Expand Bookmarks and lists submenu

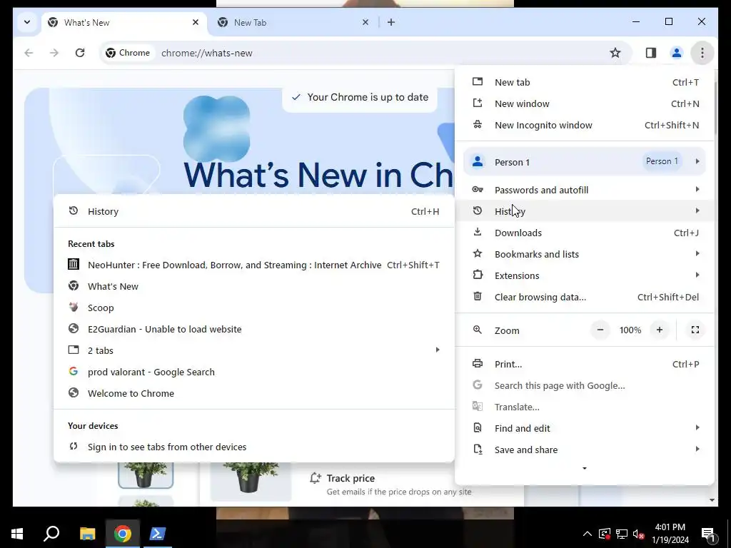pos(585,254)
